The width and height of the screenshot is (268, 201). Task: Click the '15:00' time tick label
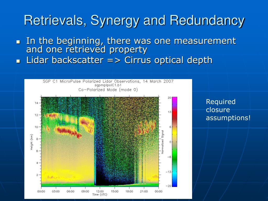click(x=115, y=191)
